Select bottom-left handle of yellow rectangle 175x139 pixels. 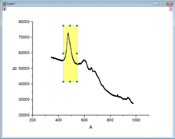(x=63, y=82)
